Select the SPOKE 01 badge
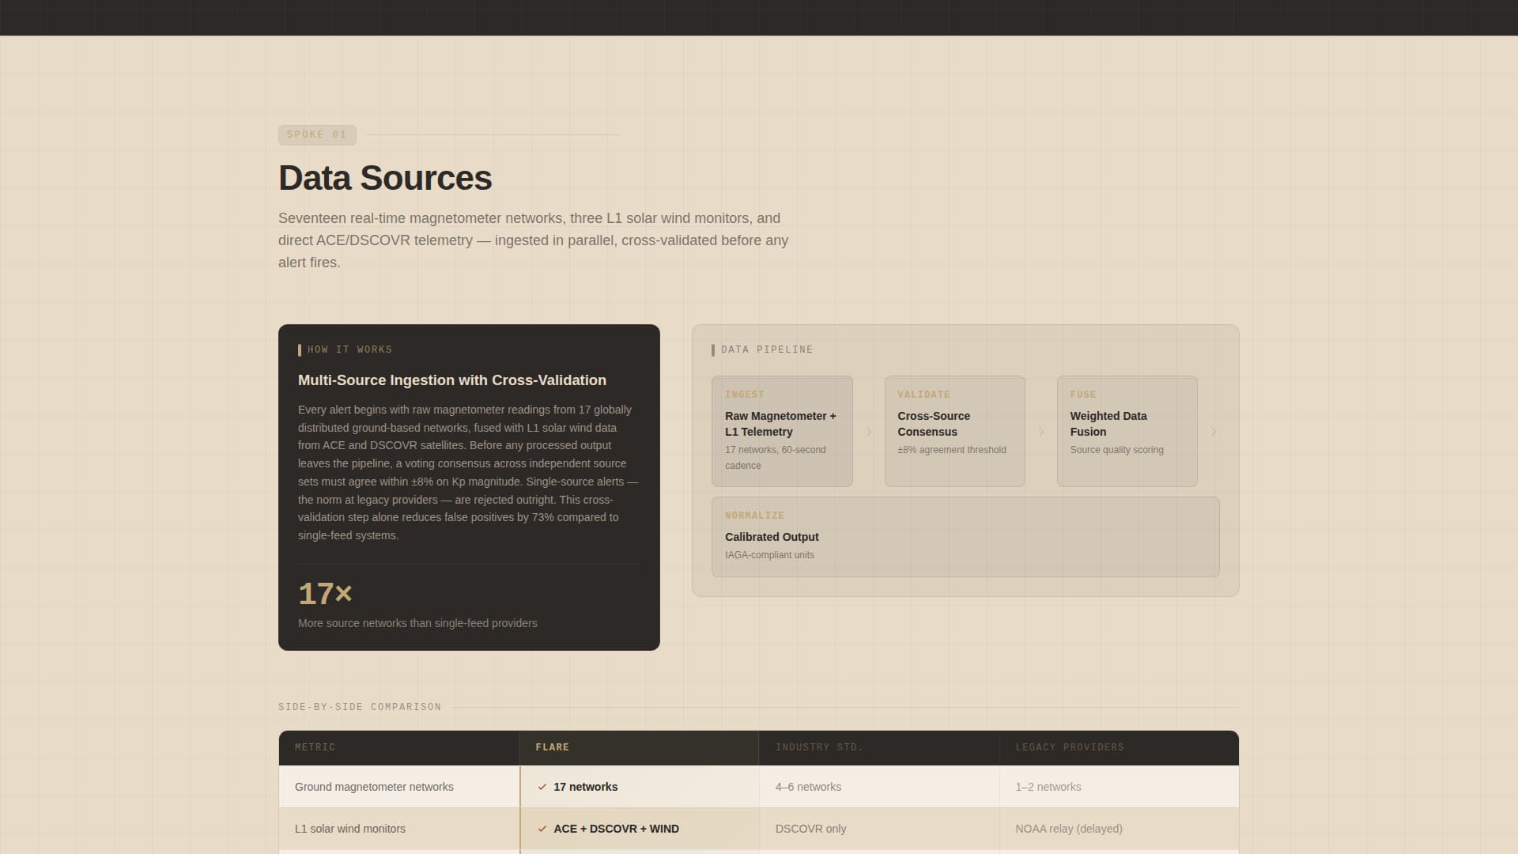This screenshot has width=1518, height=854. [x=317, y=134]
